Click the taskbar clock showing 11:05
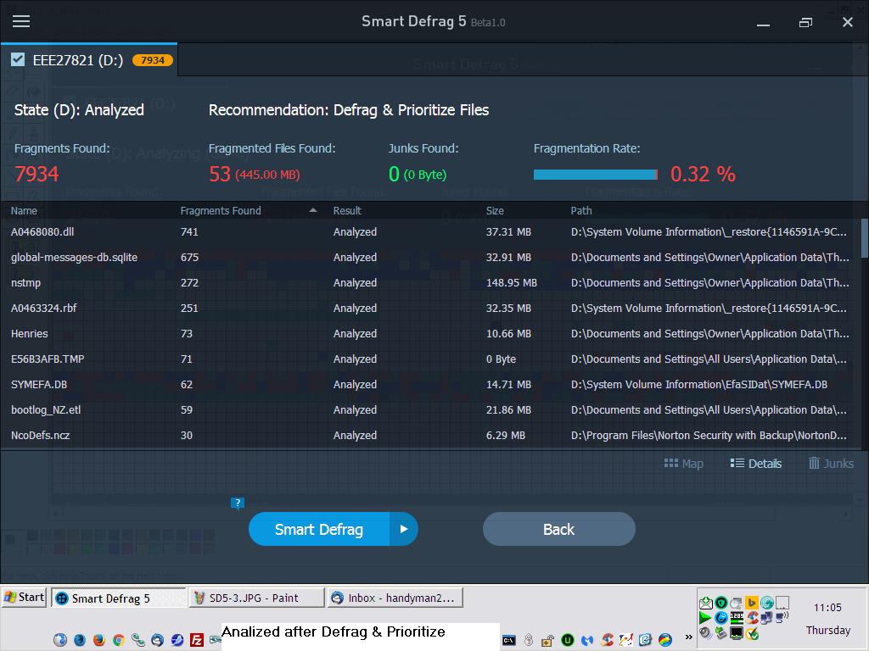Screen dimensions: 869x651 click(x=827, y=607)
